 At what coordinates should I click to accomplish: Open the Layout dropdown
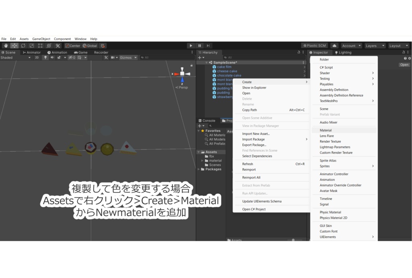(399, 46)
